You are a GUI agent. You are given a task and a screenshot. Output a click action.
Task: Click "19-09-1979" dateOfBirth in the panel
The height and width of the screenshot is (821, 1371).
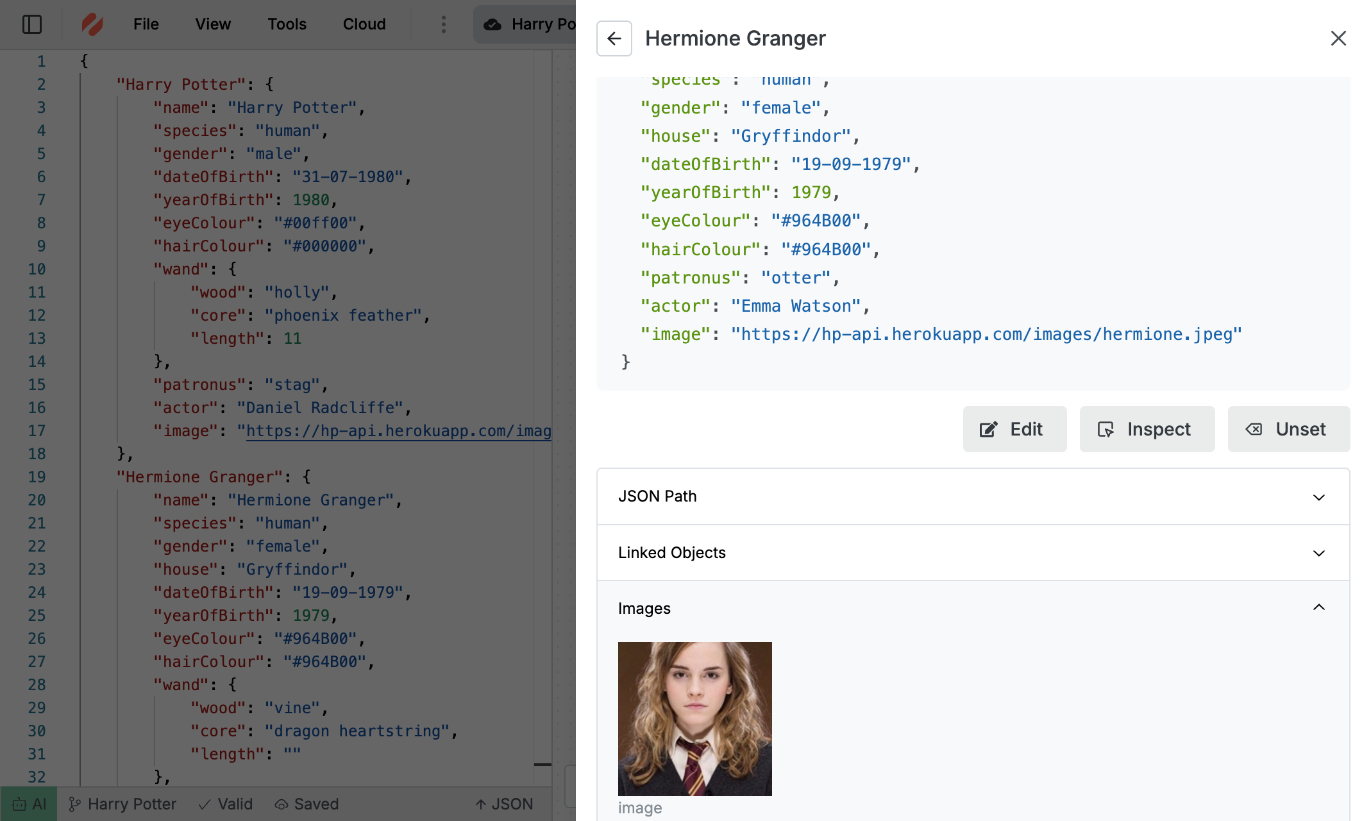851,164
